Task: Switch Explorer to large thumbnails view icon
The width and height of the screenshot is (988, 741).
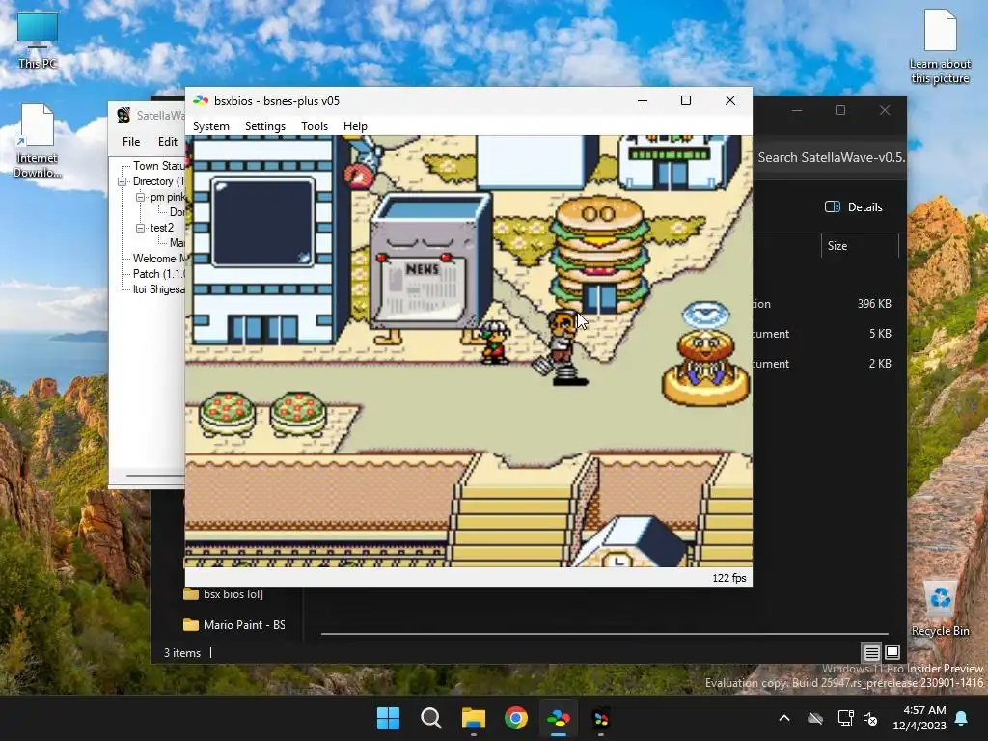Action: tap(892, 652)
